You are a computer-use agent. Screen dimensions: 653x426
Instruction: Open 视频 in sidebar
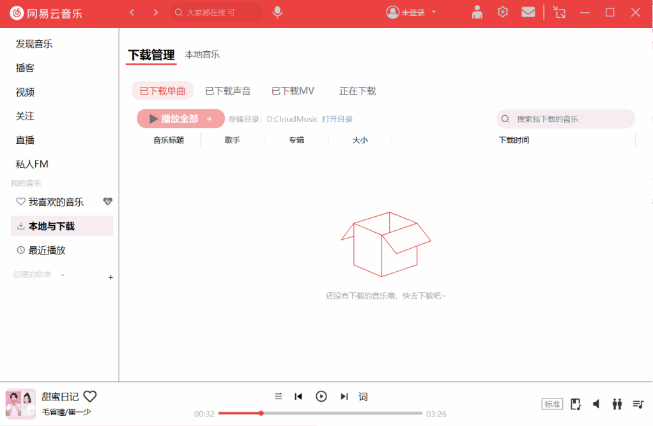click(25, 92)
